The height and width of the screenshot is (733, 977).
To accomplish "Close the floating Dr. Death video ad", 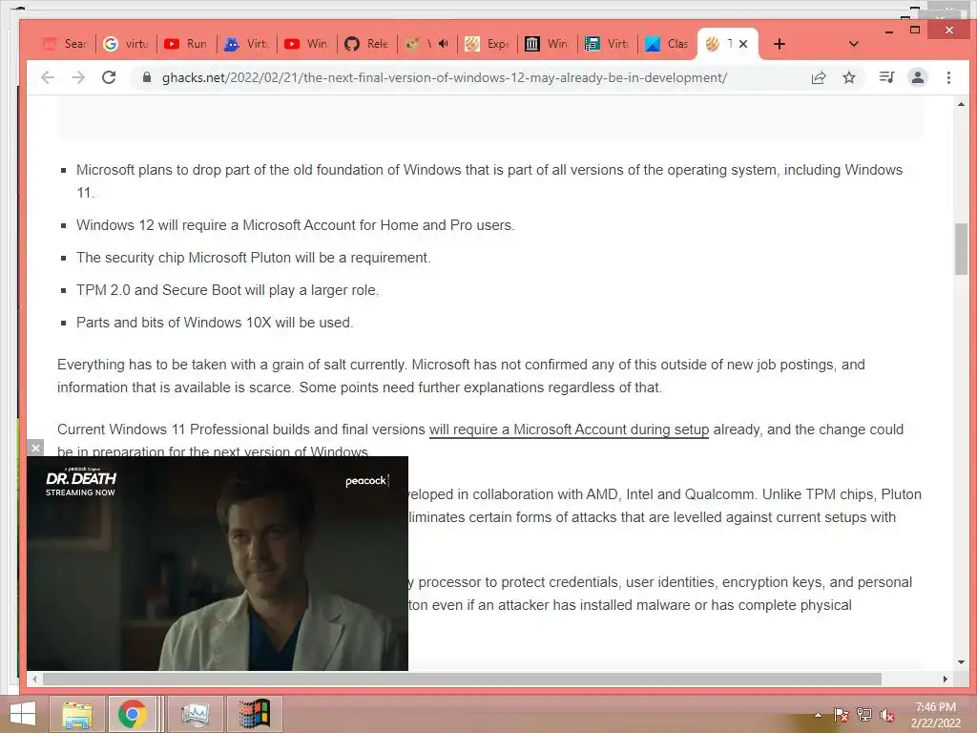I will pyautogui.click(x=35, y=448).
